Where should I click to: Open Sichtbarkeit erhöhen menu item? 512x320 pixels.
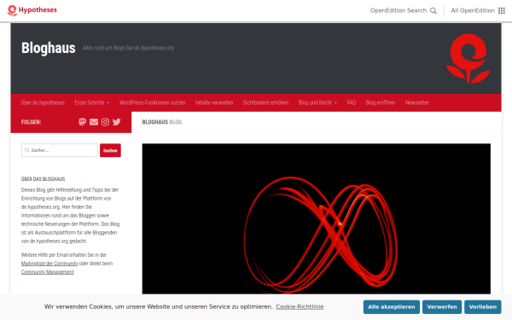tap(265, 102)
